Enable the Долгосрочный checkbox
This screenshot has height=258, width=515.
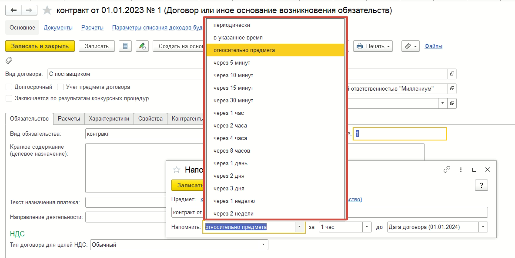tap(9, 87)
